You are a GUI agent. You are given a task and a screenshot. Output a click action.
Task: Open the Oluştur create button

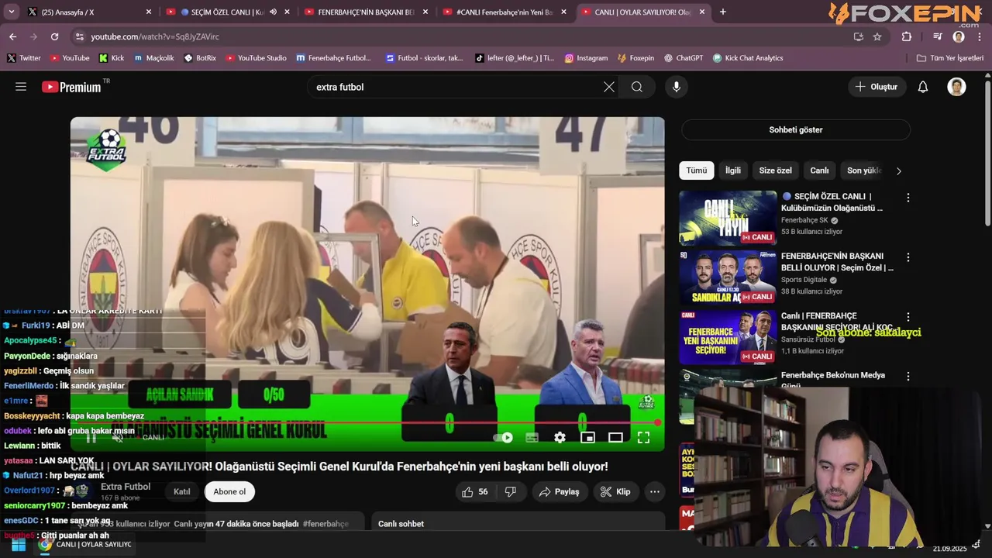tap(877, 87)
